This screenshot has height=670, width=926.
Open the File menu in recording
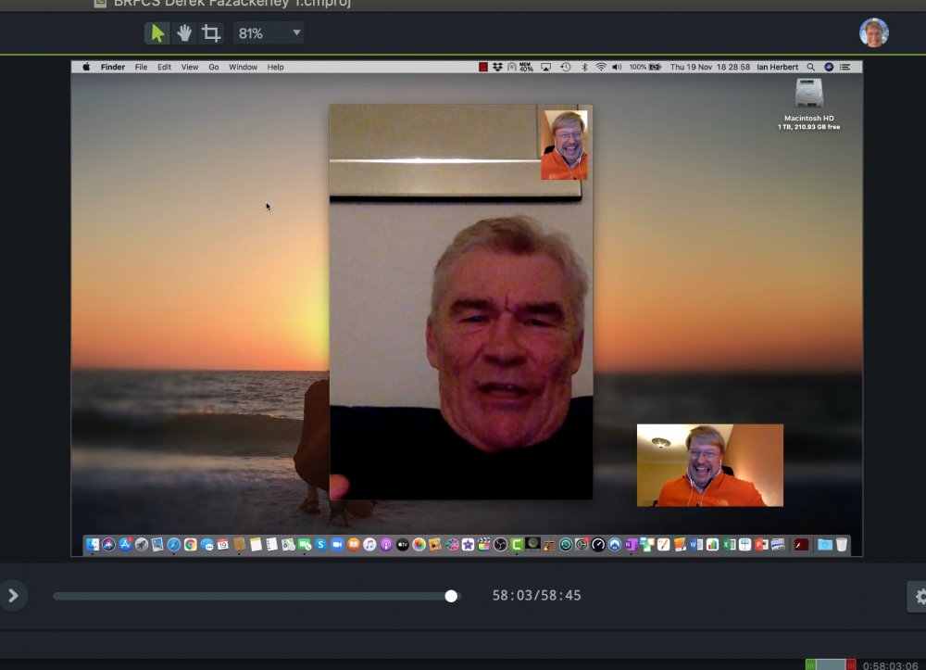[141, 68]
